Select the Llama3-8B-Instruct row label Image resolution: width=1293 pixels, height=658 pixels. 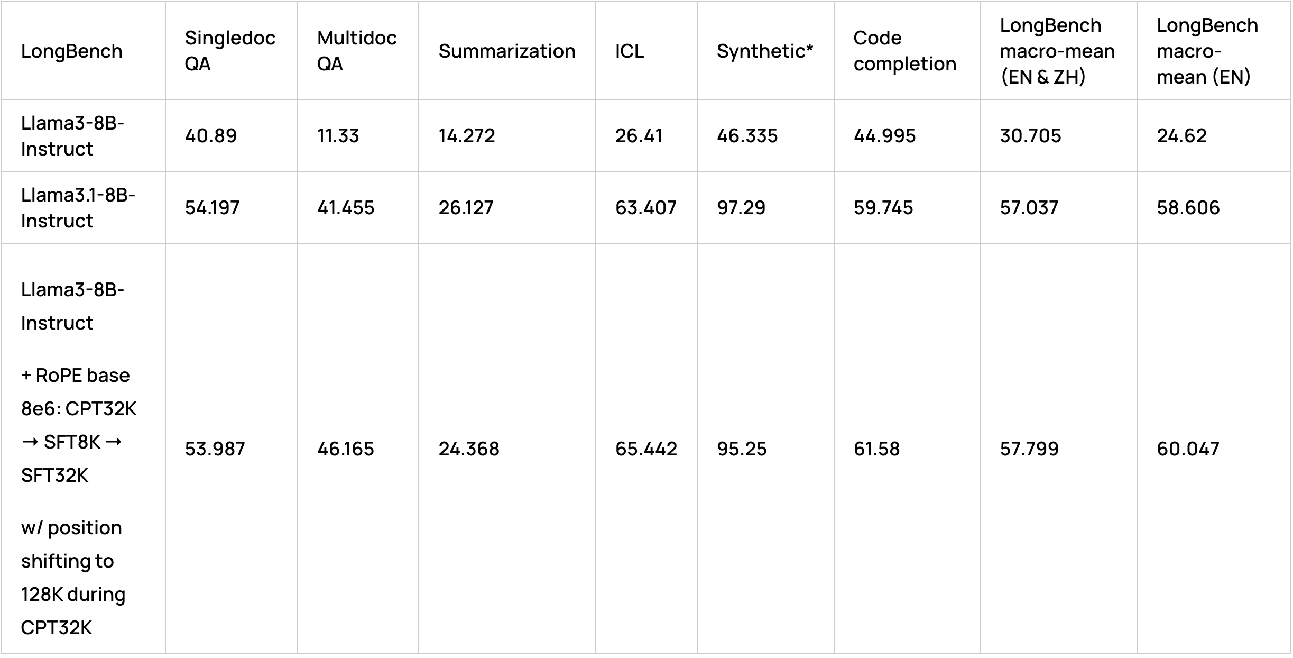pos(72,135)
